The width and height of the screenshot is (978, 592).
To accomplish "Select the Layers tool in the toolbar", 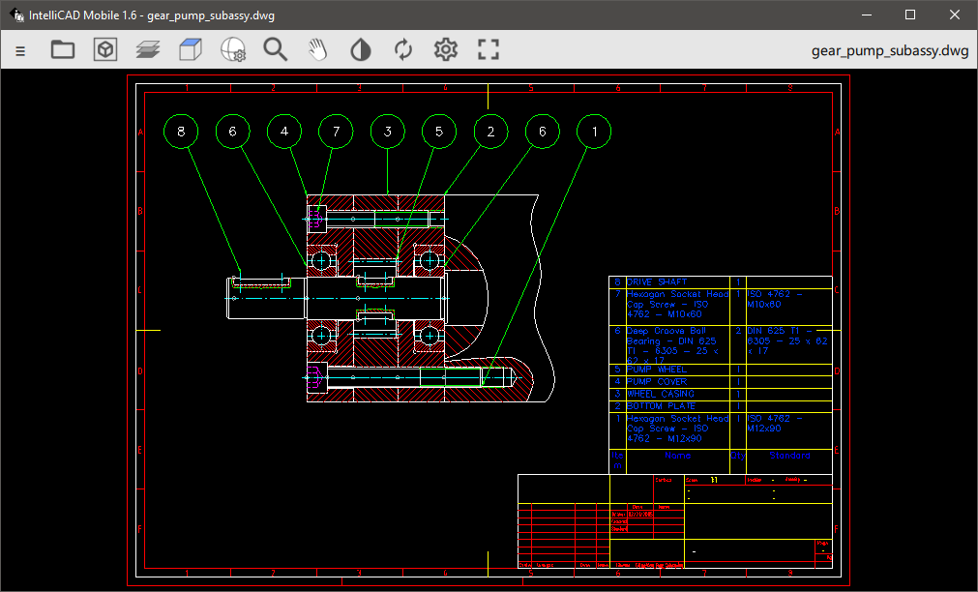I will coord(147,49).
